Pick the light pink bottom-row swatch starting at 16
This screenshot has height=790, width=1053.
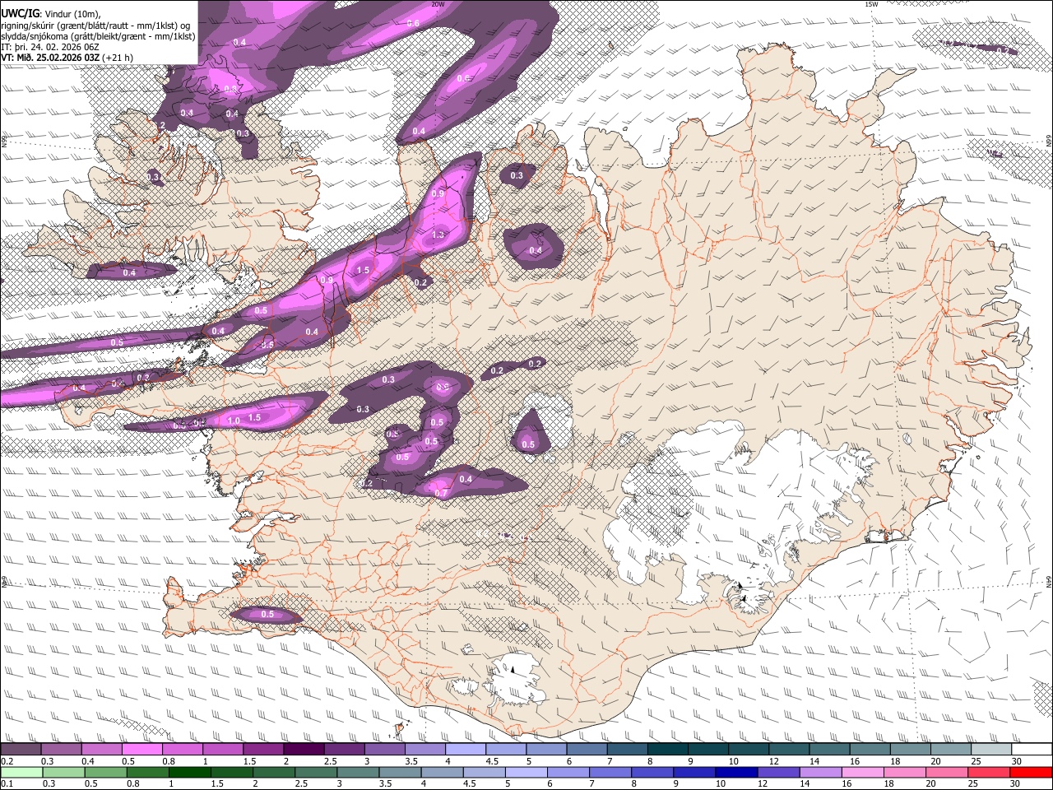862,772
